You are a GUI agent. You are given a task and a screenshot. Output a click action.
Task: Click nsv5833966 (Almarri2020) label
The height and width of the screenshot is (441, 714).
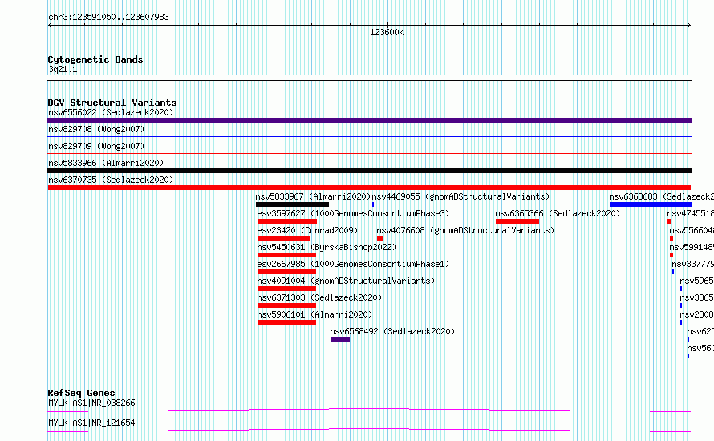106,163
